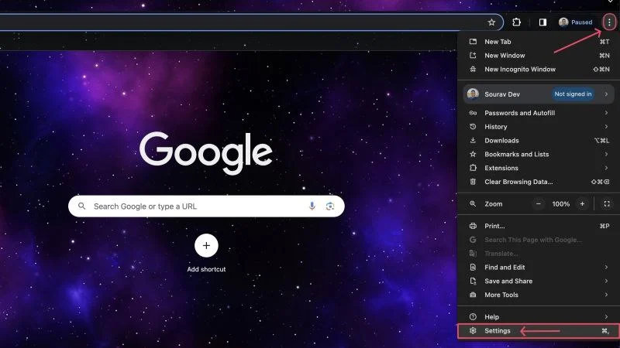The image size is (620, 348).
Task: Start voice search with microphone icon
Action: [312, 206]
